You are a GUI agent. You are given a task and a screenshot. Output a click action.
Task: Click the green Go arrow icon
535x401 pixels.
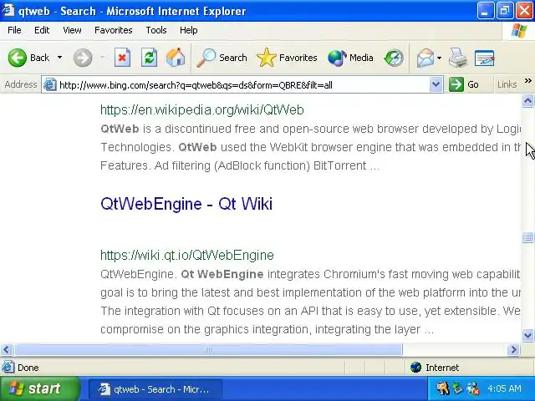(x=456, y=84)
